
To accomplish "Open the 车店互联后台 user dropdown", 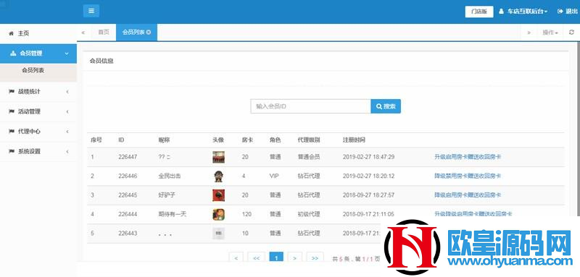I will click(x=523, y=12).
